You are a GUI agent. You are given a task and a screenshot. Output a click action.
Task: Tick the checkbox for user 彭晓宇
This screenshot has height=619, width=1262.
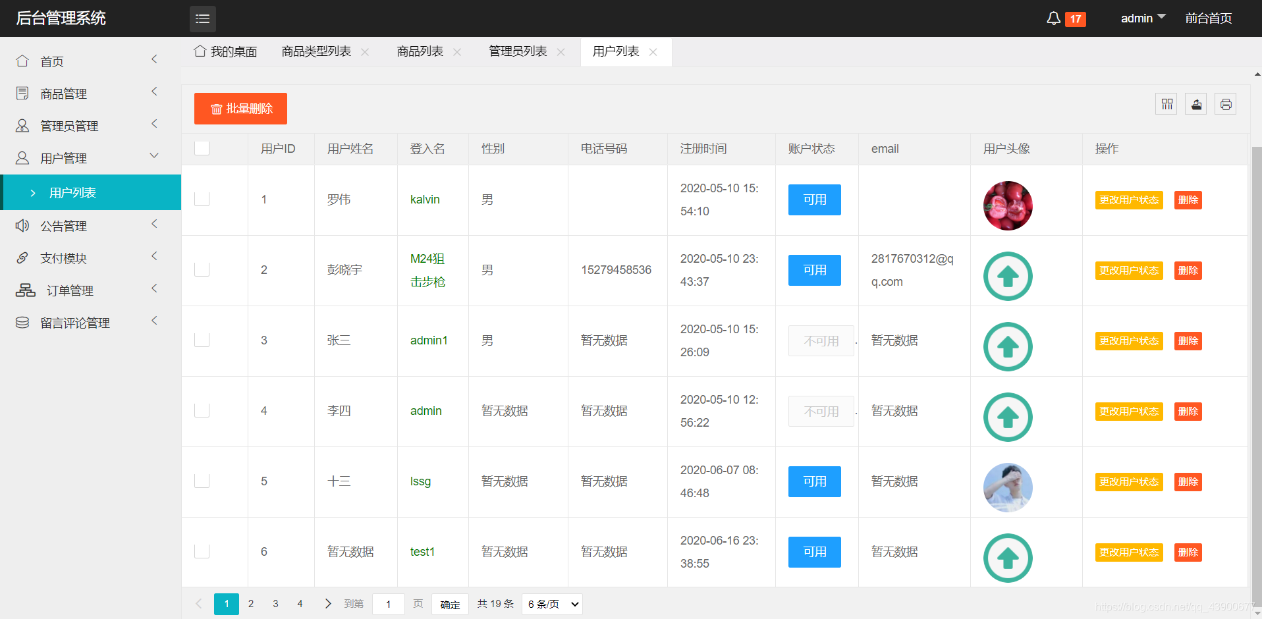[x=202, y=269]
